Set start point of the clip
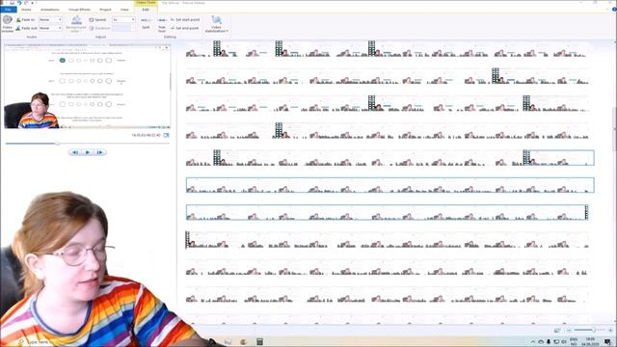The height and width of the screenshot is (347, 617). 185,19
